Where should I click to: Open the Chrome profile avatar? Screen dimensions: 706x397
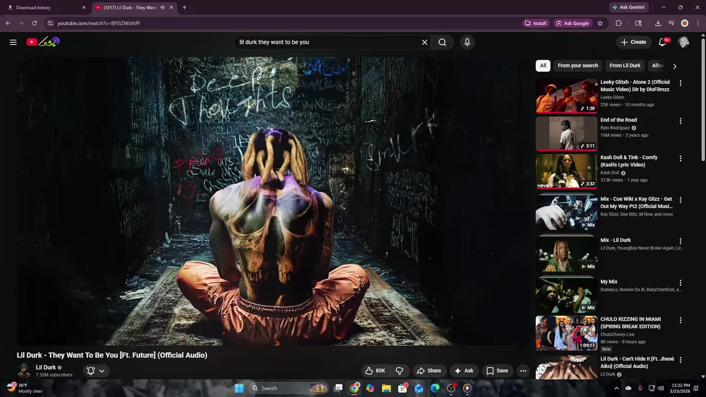[x=684, y=23]
